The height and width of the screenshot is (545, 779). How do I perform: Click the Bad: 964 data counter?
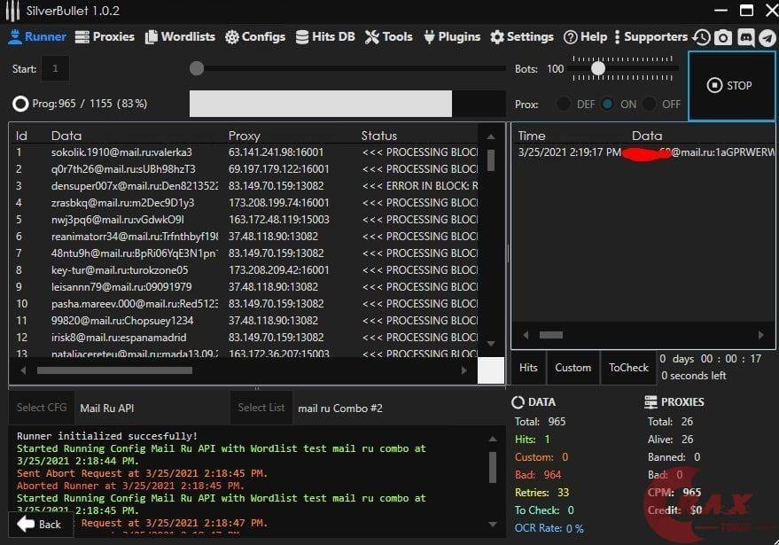[x=538, y=475]
